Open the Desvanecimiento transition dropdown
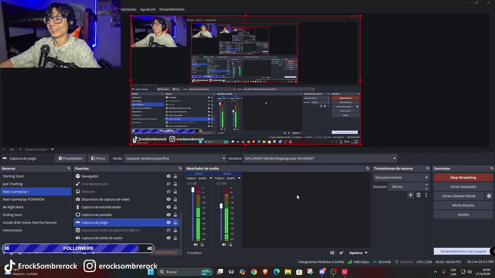Image resolution: width=495 pixels, height=278 pixels. tap(401, 178)
